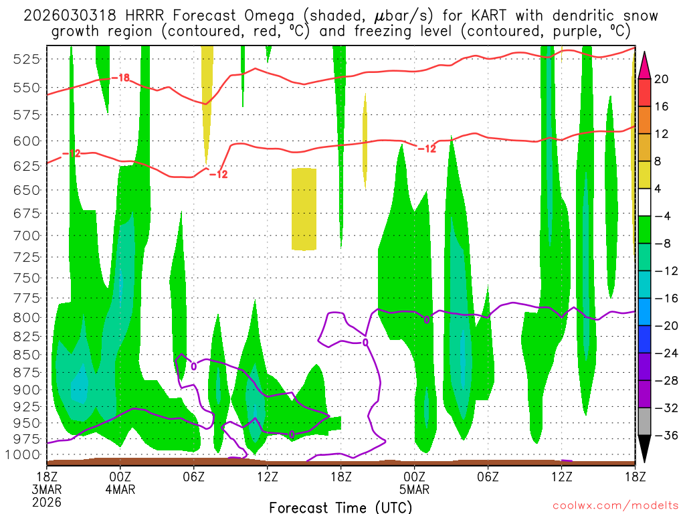The height and width of the screenshot is (514, 685).
Task: Click the gray -32 to -36 legend swatch
Action: [x=644, y=422]
